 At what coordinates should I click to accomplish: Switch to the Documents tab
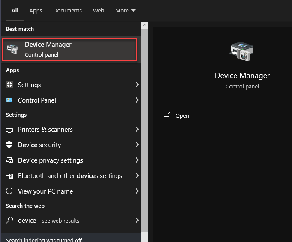[x=67, y=11]
